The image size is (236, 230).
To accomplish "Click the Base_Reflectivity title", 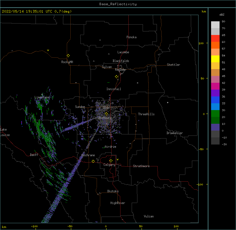I will 118,4.
